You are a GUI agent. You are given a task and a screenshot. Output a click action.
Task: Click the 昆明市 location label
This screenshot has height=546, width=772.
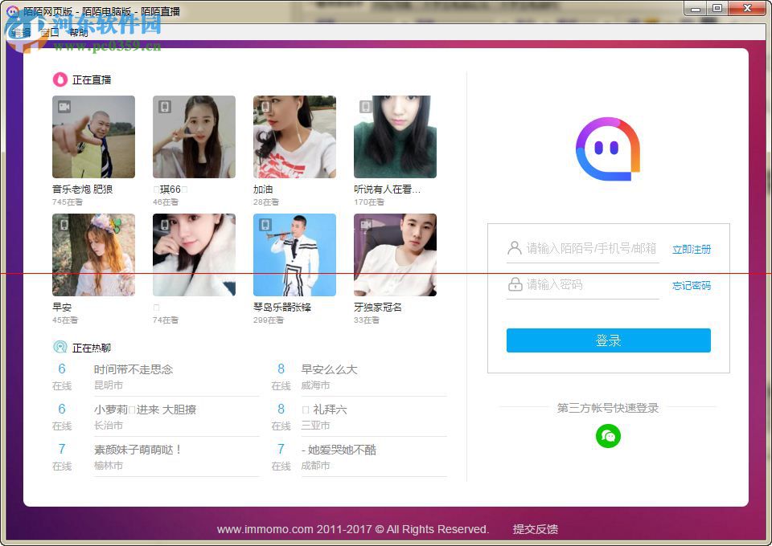tap(109, 385)
